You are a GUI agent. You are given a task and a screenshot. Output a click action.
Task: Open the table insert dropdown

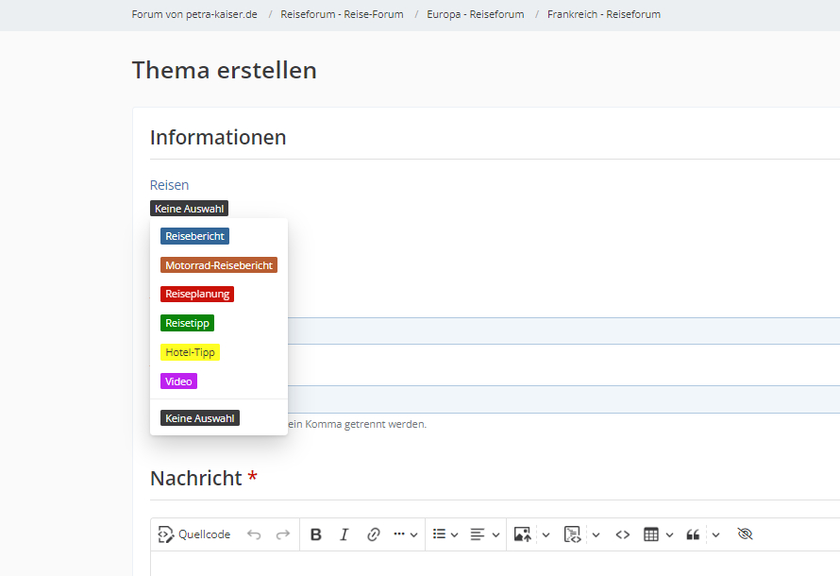pos(658,534)
